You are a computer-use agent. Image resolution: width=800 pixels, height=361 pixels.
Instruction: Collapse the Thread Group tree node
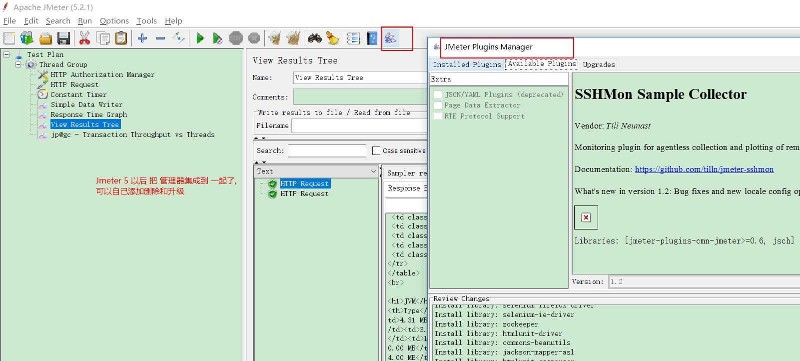(18, 64)
